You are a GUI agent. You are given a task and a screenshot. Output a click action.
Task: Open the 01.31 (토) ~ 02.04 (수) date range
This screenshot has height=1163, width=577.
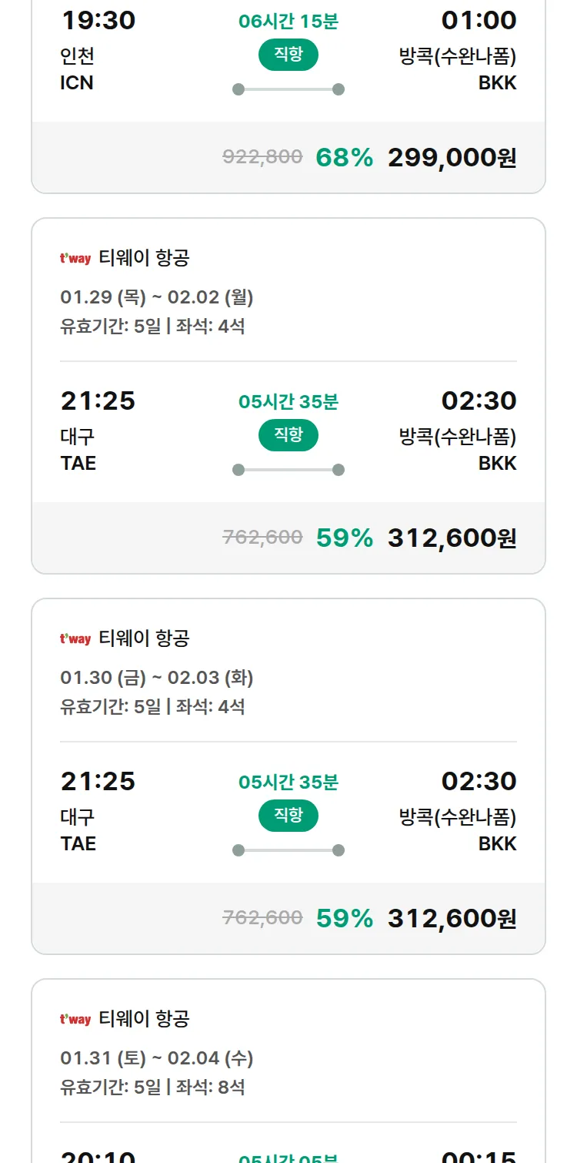tap(157, 1058)
